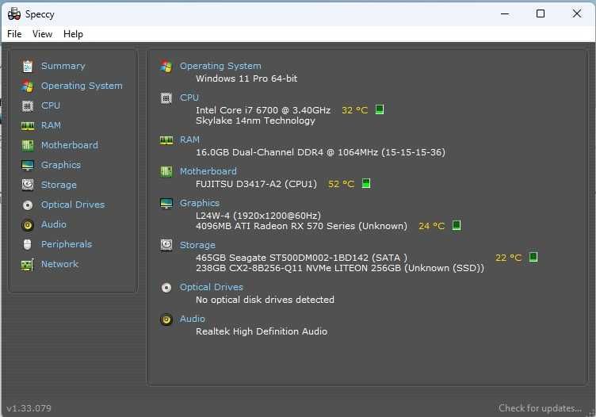Click the Graphics monitor icon in main panel
The width and height of the screenshot is (596, 417).
click(166, 204)
